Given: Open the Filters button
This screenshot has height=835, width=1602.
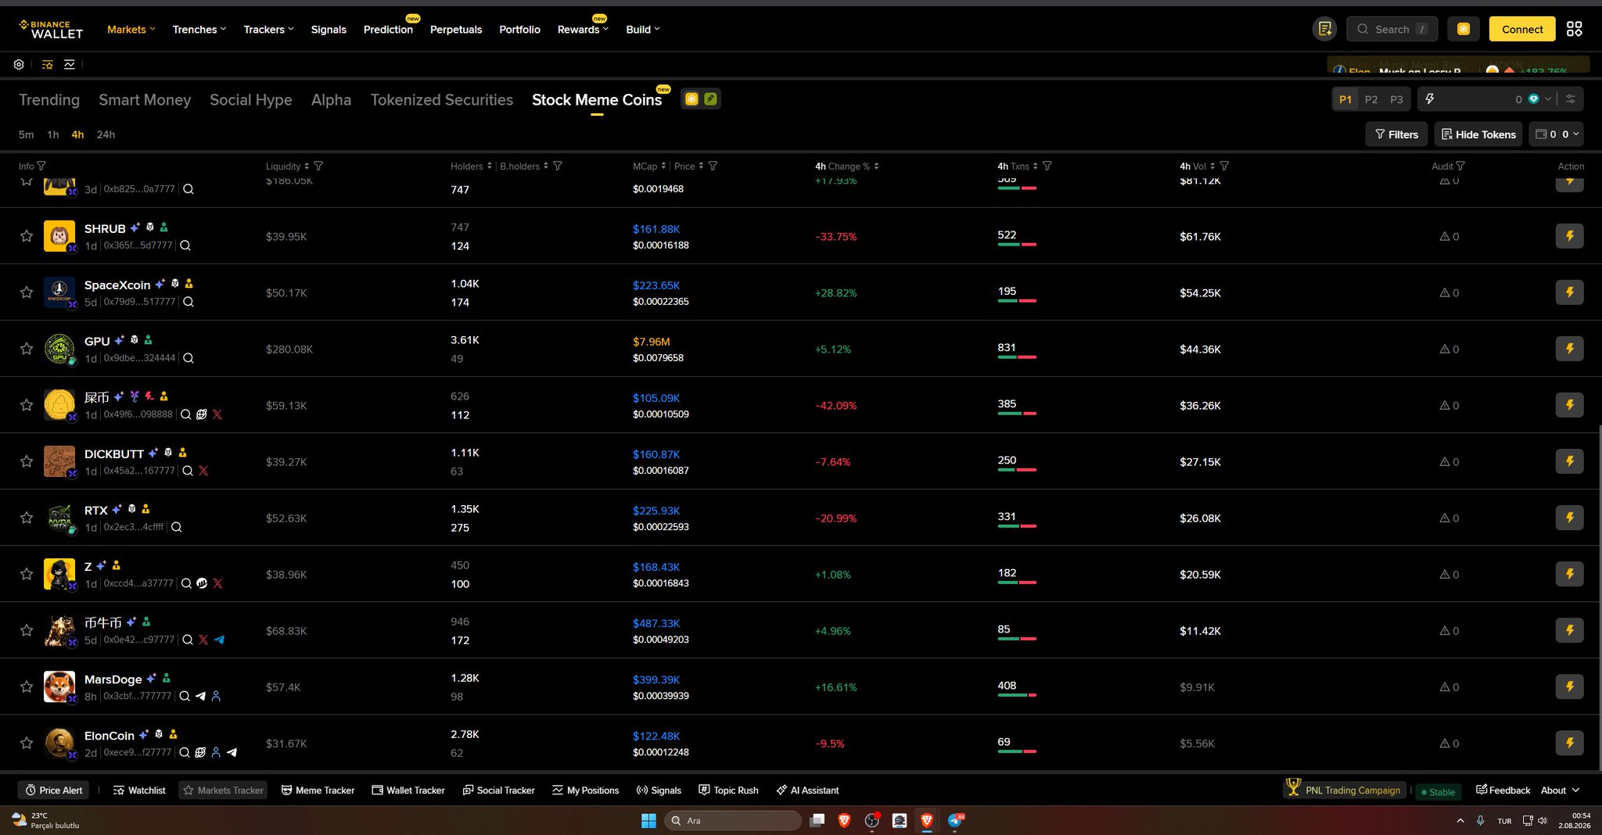Looking at the screenshot, I should (x=1397, y=134).
